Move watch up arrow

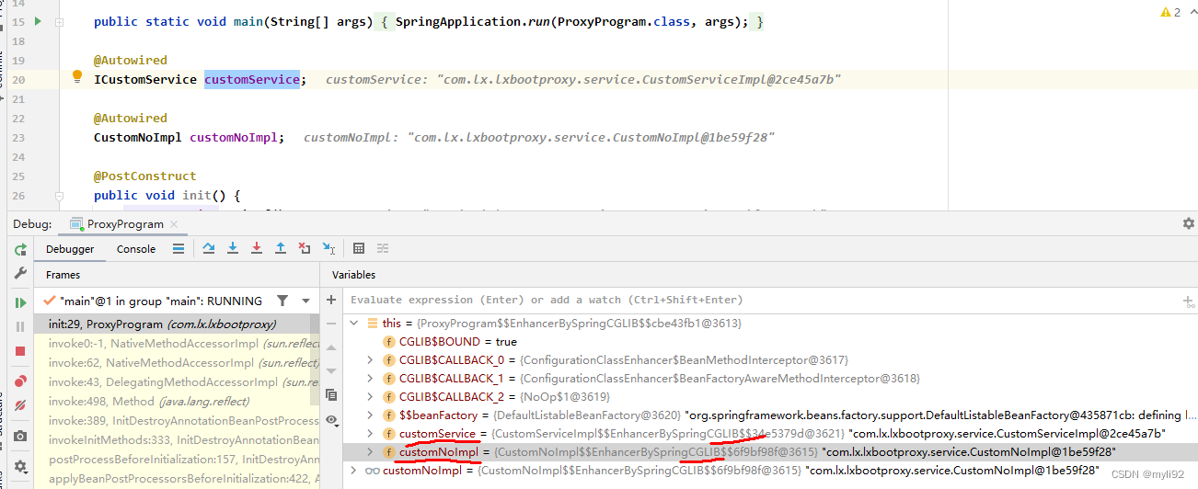[332, 347]
